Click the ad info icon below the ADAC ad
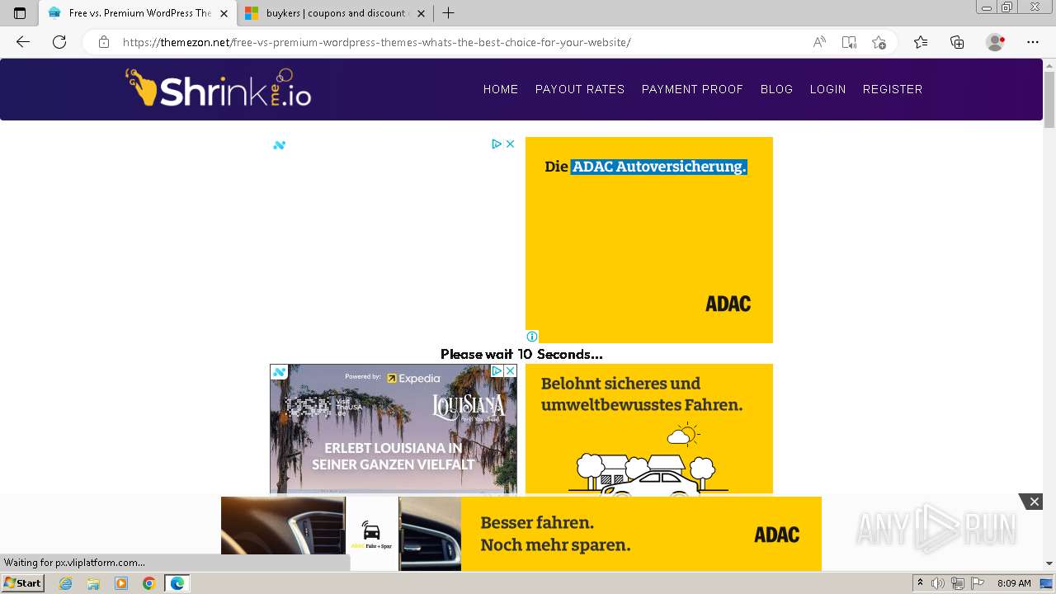The image size is (1056, 594). point(532,337)
